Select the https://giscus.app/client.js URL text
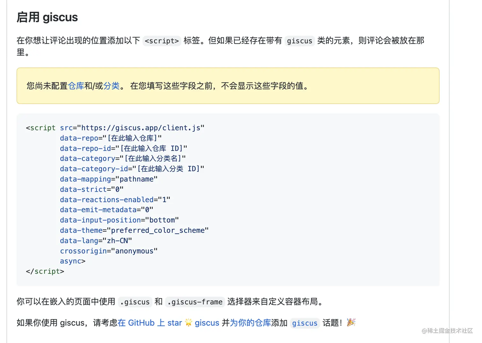 [140, 128]
